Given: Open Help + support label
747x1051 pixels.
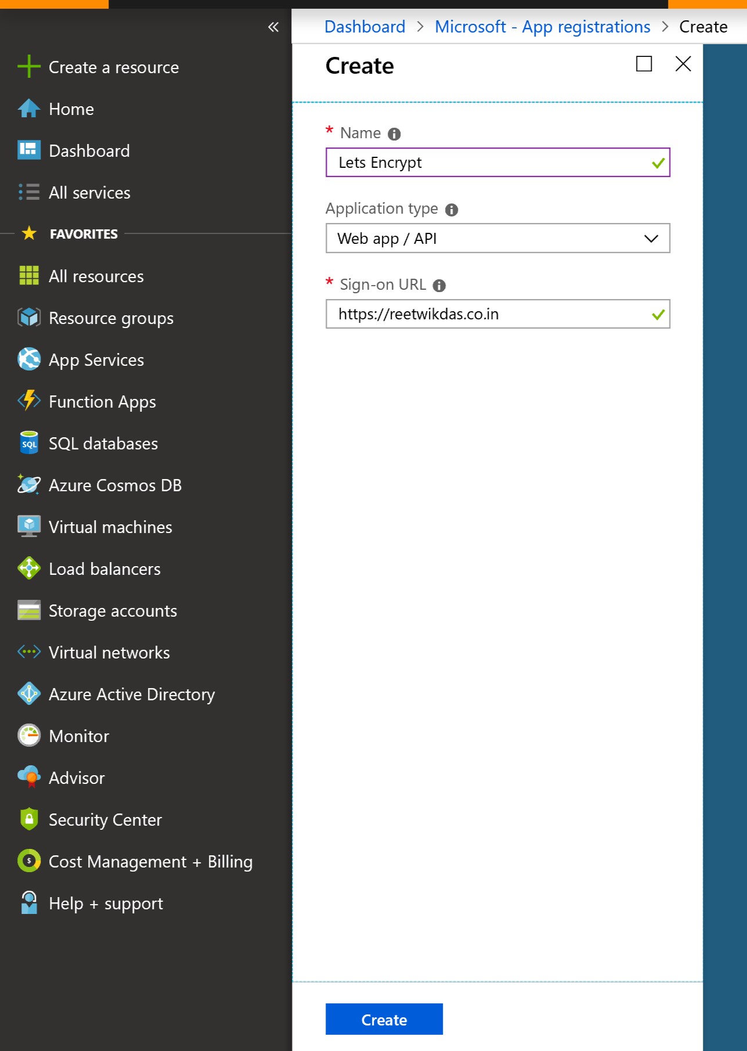Looking at the screenshot, I should 106,904.
